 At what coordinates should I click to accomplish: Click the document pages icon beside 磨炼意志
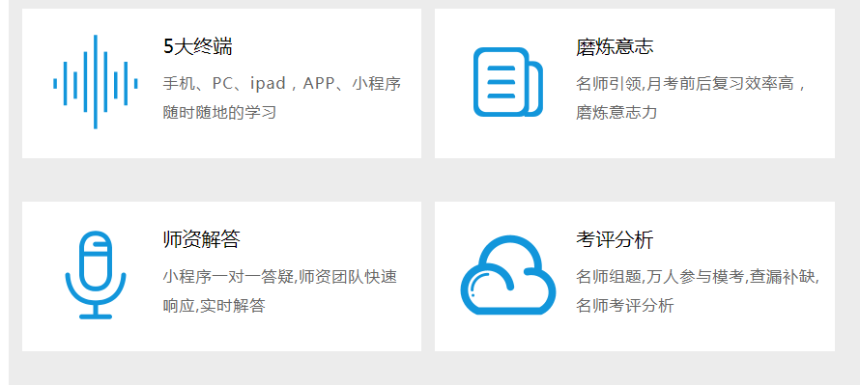(x=508, y=82)
